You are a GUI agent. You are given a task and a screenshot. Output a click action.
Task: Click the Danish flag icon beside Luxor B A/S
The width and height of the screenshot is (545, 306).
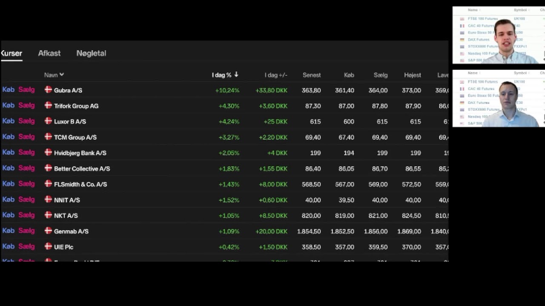tap(48, 121)
